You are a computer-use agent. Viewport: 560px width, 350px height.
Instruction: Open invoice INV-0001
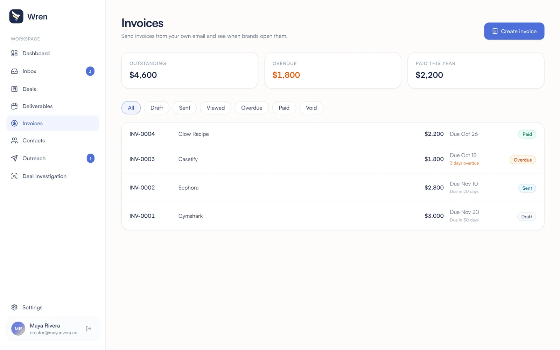click(x=332, y=216)
